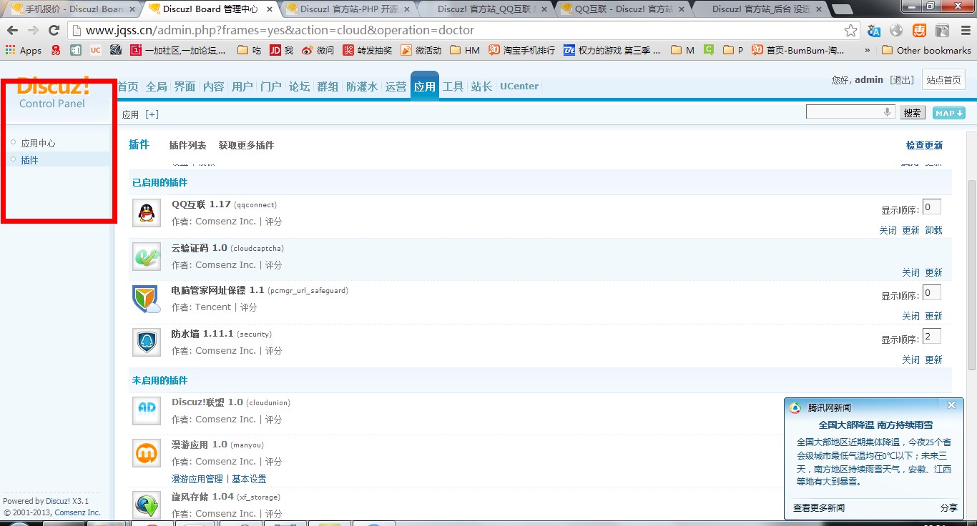Open the 微问 Weibo bookmark

tap(318, 51)
